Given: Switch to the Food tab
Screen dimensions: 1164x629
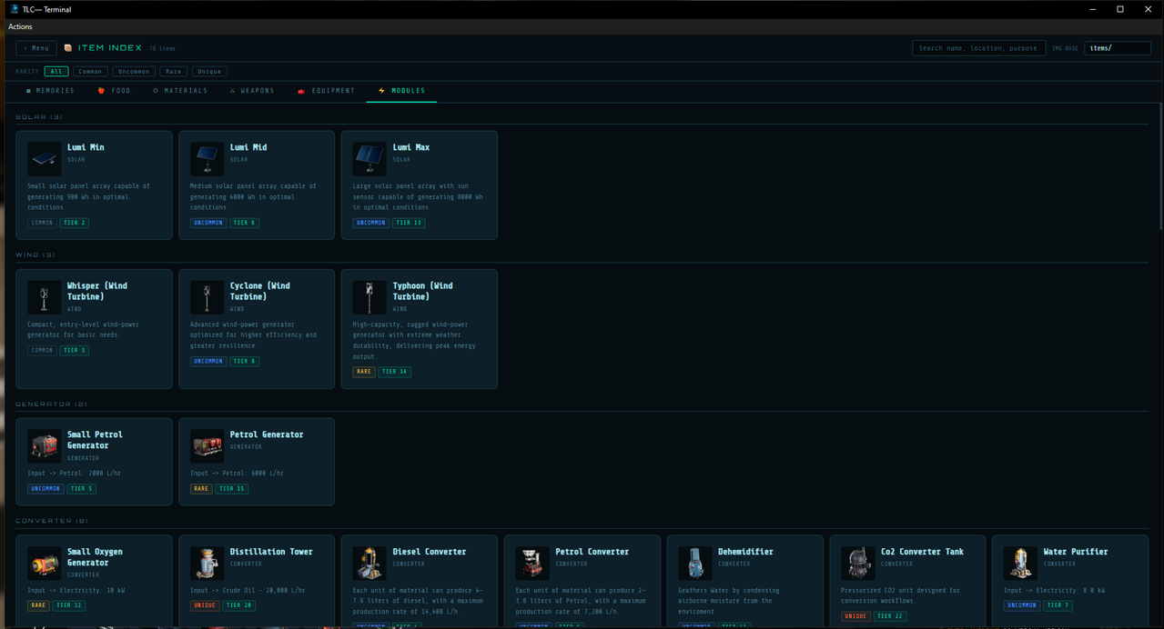Looking at the screenshot, I should (115, 91).
